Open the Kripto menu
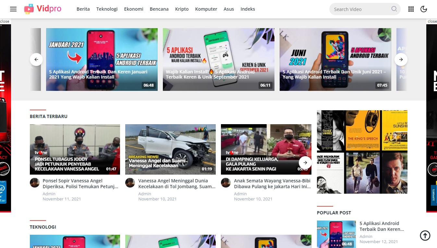 [x=182, y=9]
